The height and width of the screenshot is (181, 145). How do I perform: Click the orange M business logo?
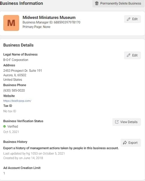click(11, 23)
